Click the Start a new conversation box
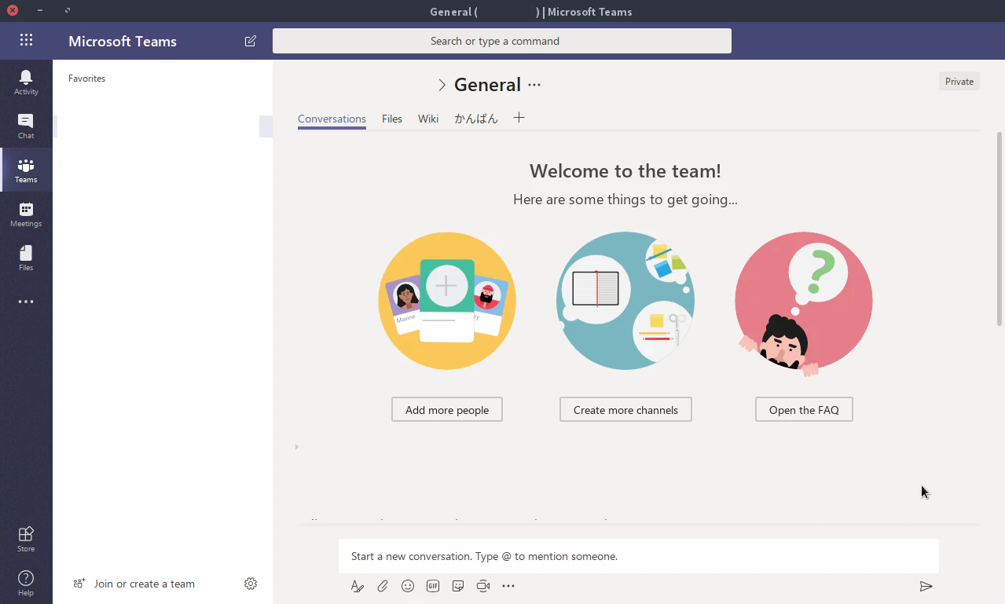The width and height of the screenshot is (1005, 604). [639, 556]
